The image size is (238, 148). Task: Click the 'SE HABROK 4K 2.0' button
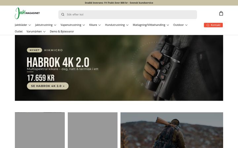pos(48,86)
